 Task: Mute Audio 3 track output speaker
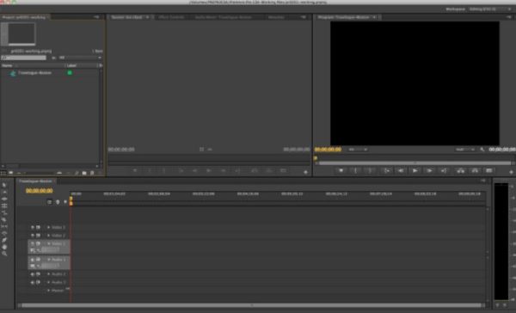[33, 282]
